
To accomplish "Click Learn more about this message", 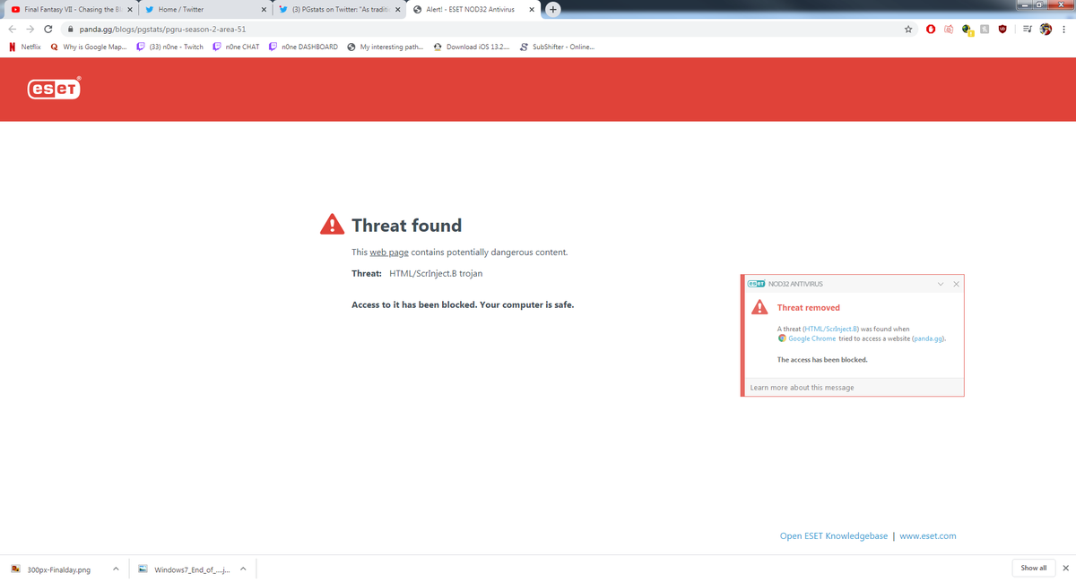I will (802, 388).
